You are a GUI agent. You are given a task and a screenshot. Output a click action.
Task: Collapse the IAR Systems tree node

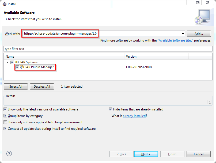coord(7,62)
